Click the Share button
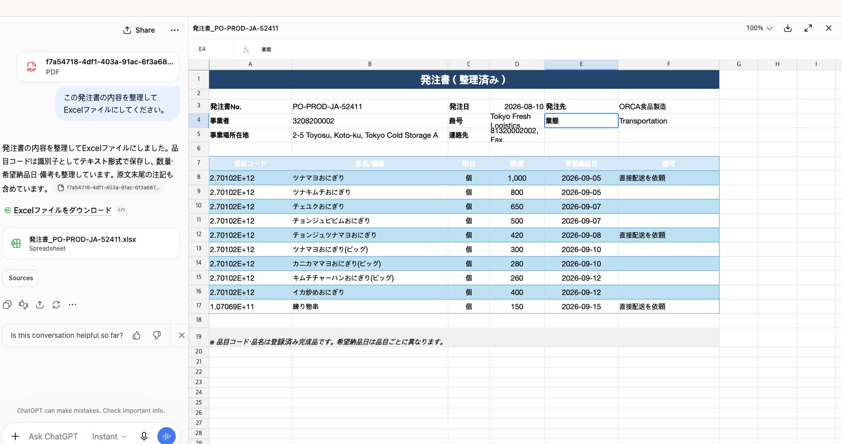The height and width of the screenshot is (444, 842). coord(139,30)
